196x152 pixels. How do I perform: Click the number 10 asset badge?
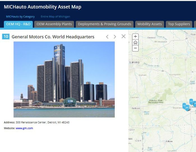coord(6,37)
